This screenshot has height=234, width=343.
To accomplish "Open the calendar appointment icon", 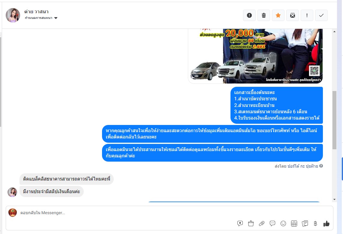I will [x=294, y=223].
